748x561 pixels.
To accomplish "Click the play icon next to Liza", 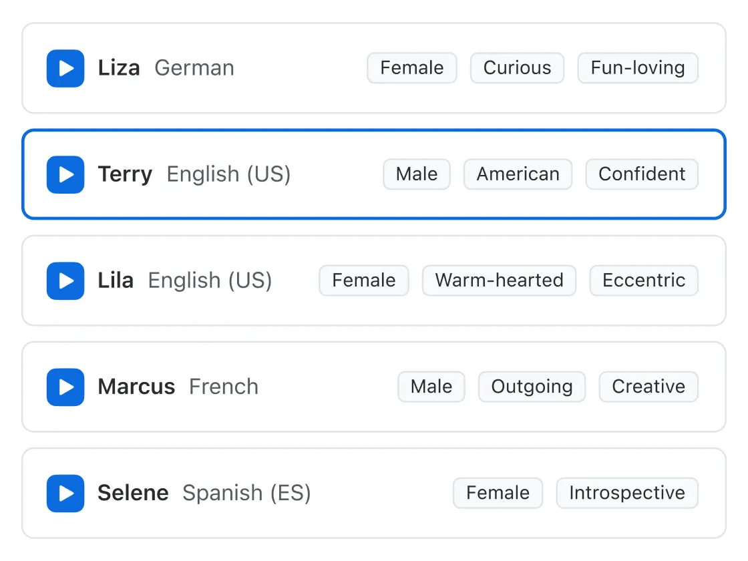I will (x=65, y=67).
